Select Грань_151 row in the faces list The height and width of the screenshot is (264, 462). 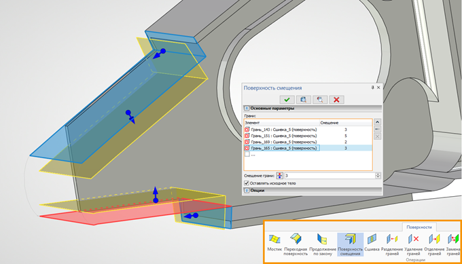[308, 136]
